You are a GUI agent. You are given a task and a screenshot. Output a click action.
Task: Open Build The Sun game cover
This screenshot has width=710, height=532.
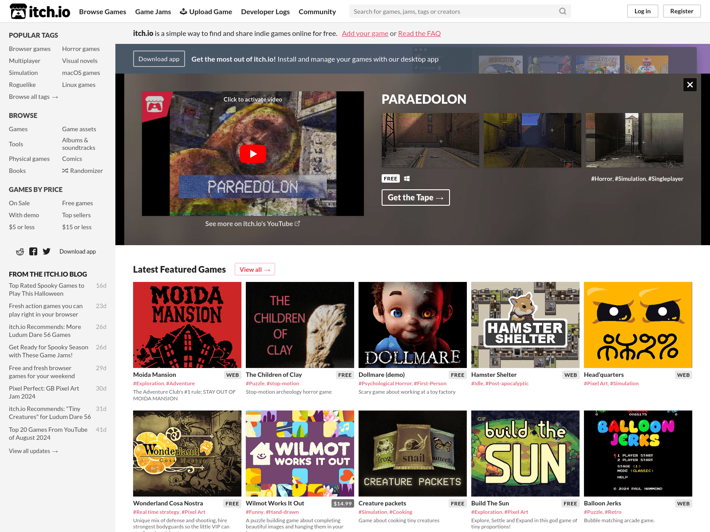click(525, 454)
